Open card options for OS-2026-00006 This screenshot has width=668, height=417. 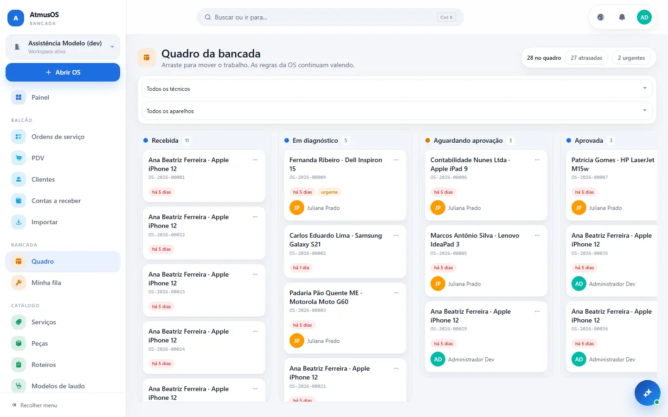[537, 160]
